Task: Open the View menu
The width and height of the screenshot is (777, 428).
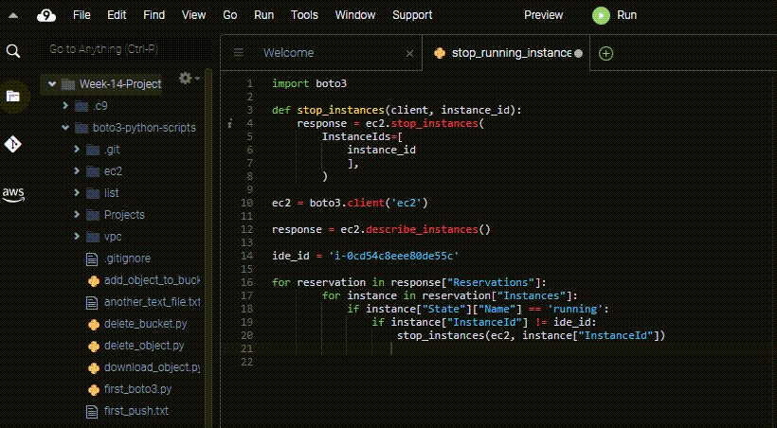Action: (193, 15)
